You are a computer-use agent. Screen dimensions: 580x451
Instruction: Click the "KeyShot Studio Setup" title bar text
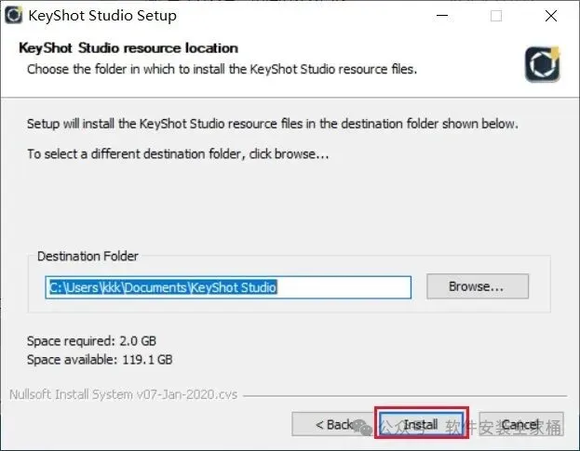pos(102,16)
